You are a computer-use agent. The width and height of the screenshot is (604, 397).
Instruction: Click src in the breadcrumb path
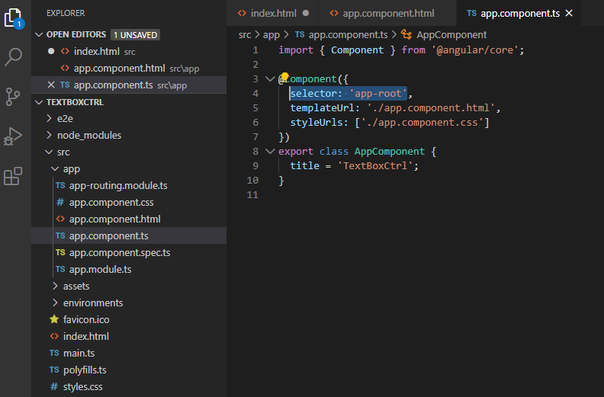pyautogui.click(x=245, y=34)
